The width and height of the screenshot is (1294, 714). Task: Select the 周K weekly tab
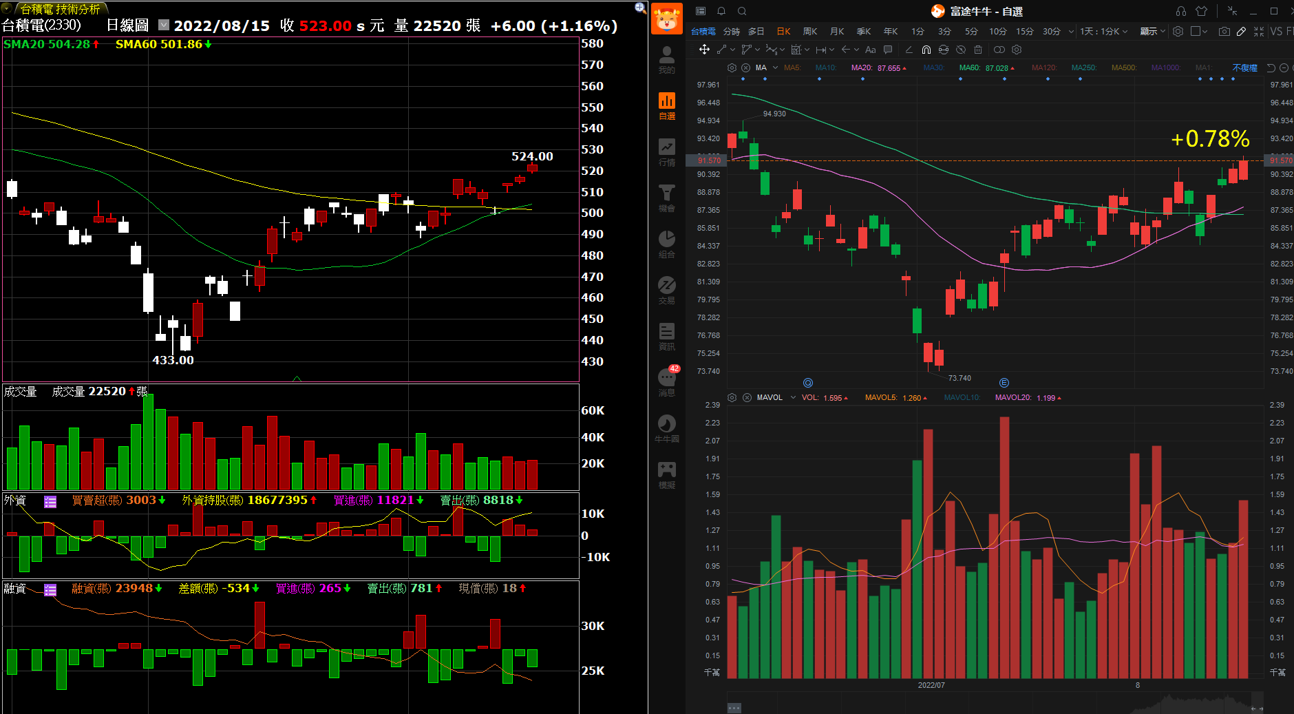[x=810, y=32]
